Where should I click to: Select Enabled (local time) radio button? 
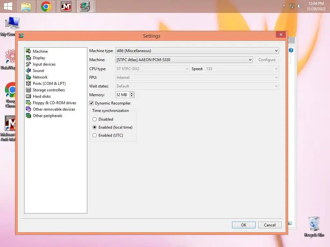click(x=95, y=127)
